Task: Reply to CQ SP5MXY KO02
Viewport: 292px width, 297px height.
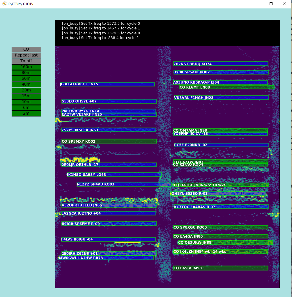Action: (109, 141)
